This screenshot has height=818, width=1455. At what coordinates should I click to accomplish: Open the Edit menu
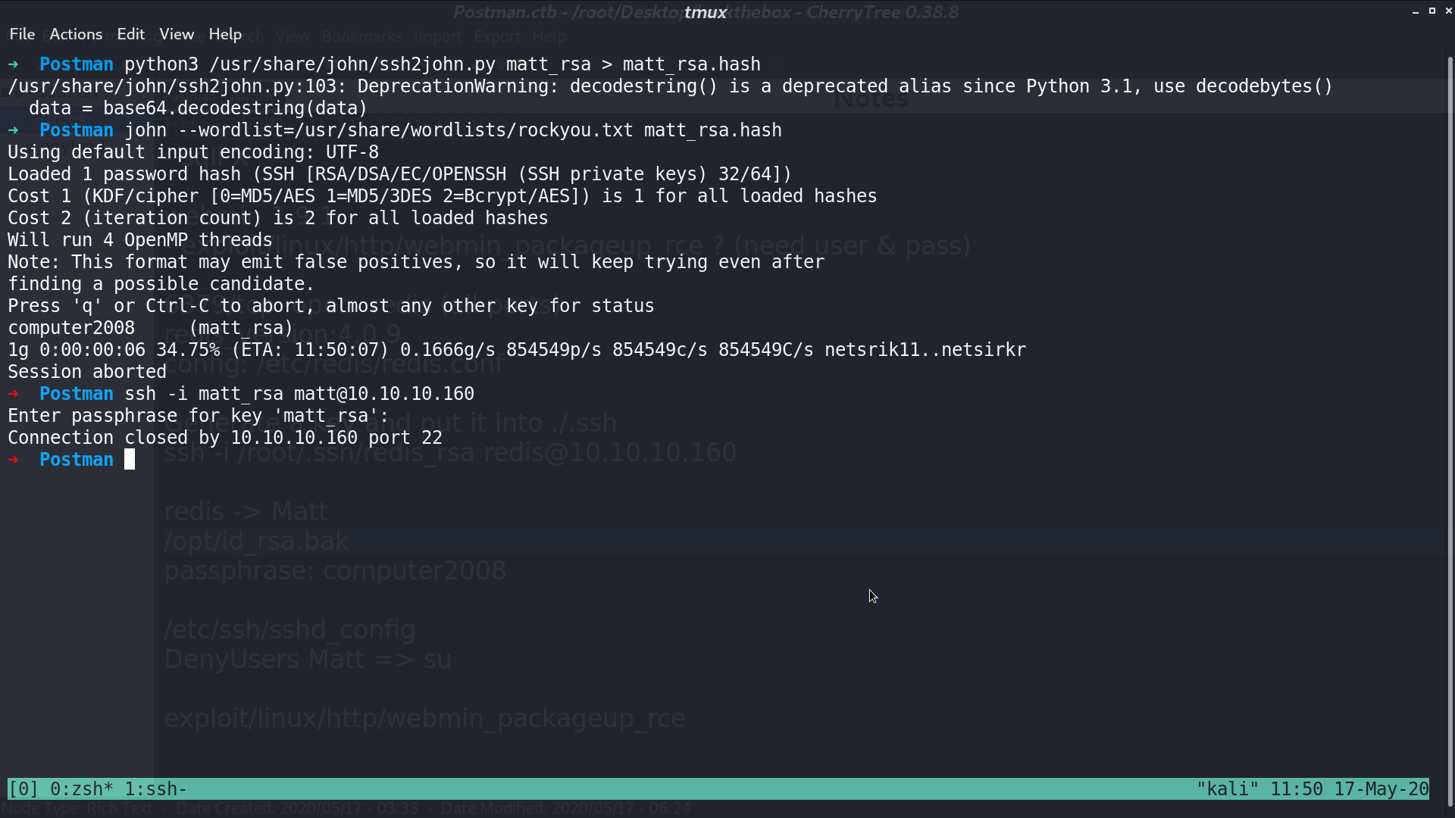130,34
